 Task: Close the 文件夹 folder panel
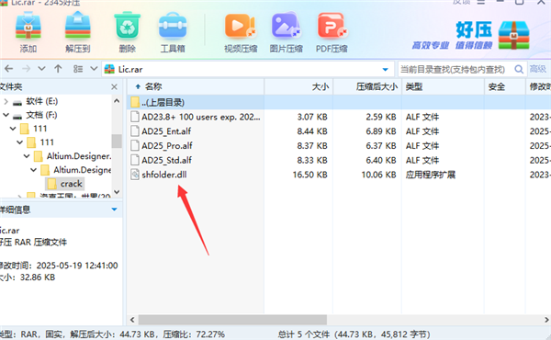[x=114, y=87]
